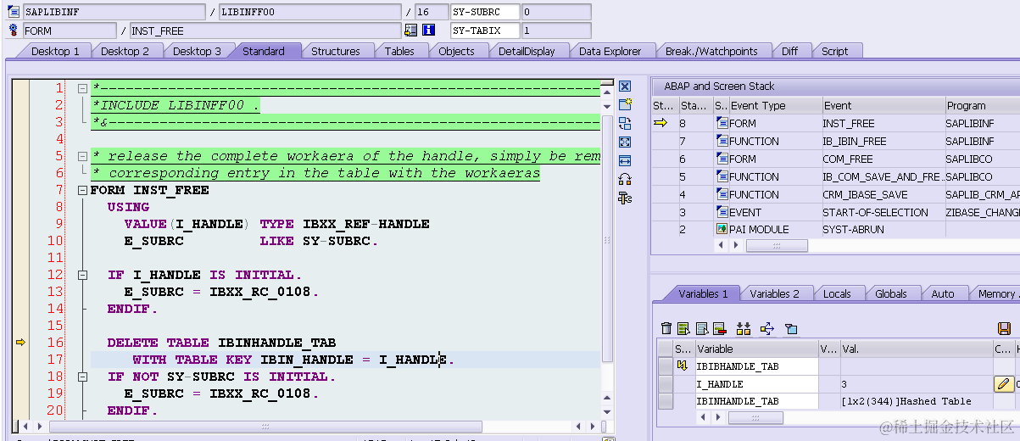This screenshot has width=1020, height=441.
Task: Click the EVENT icon in the START-OF-SELECTION row
Action: [x=722, y=212]
